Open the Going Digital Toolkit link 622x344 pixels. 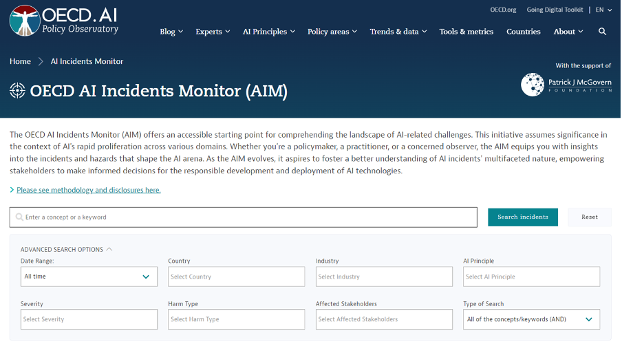pyautogui.click(x=555, y=10)
